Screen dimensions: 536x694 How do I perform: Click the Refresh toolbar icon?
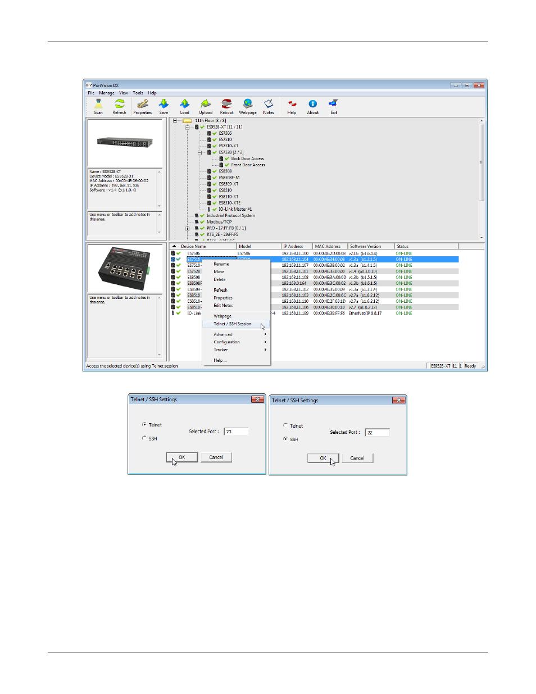[119, 105]
